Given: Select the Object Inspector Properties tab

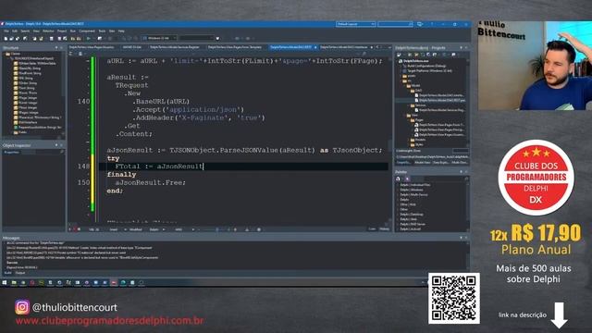Looking at the screenshot, I should pos(11,152).
